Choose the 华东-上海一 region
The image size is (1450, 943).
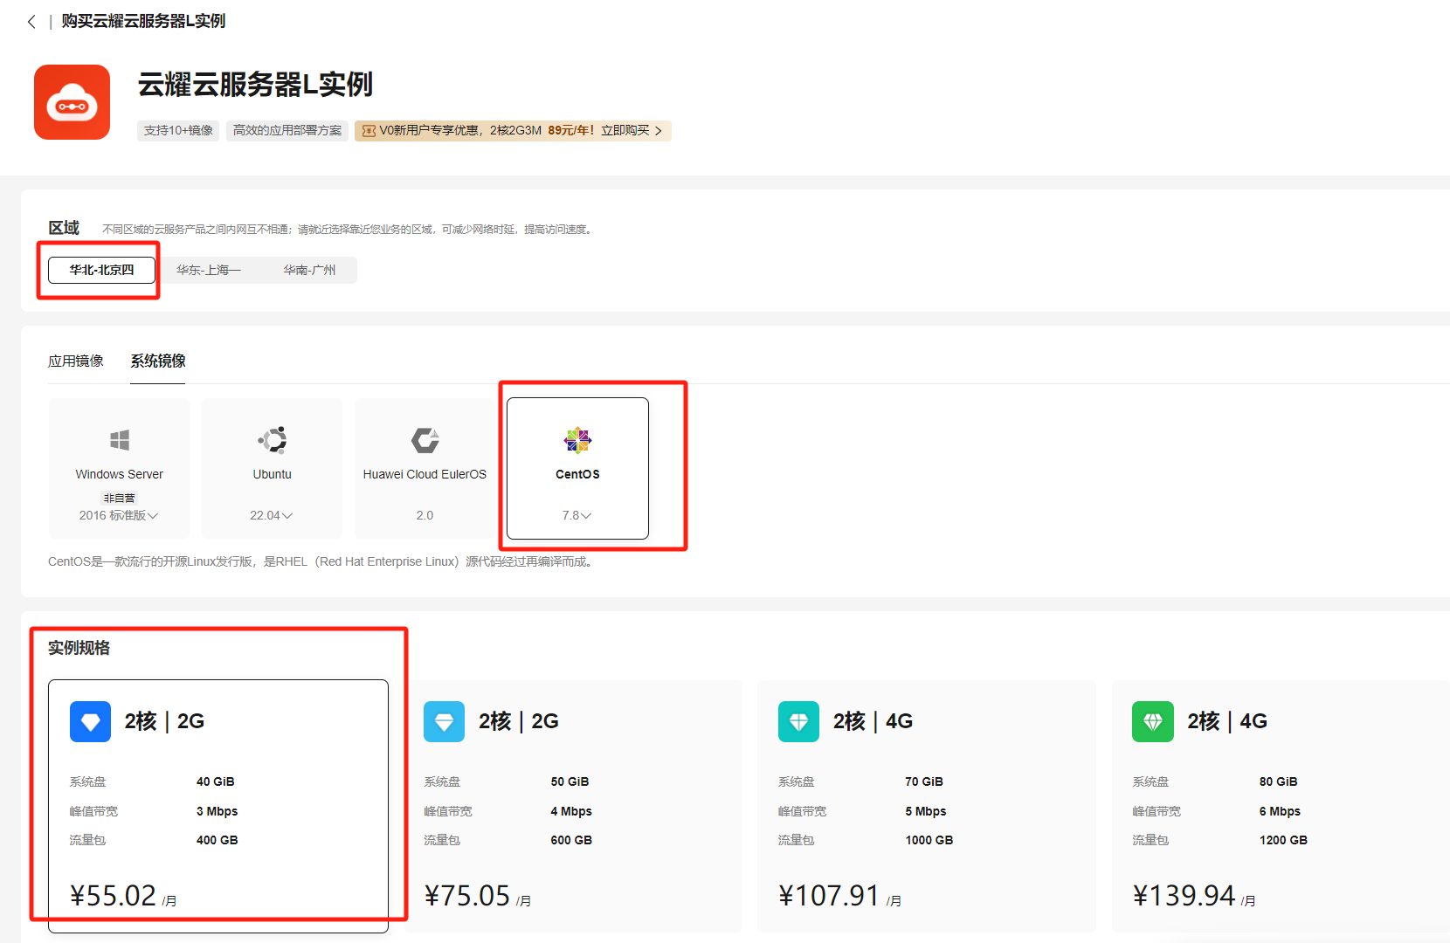208,270
